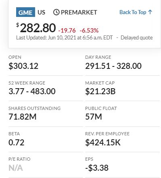Select the Beta value 0.72
Image resolution: width=161 pixels, height=178 pixels.
click(16, 143)
